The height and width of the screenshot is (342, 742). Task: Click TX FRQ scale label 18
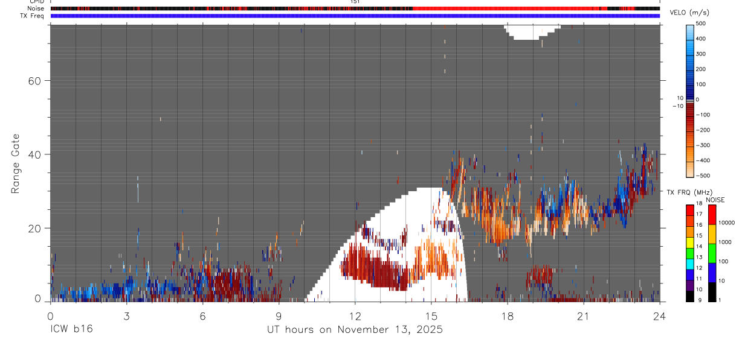tap(699, 204)
